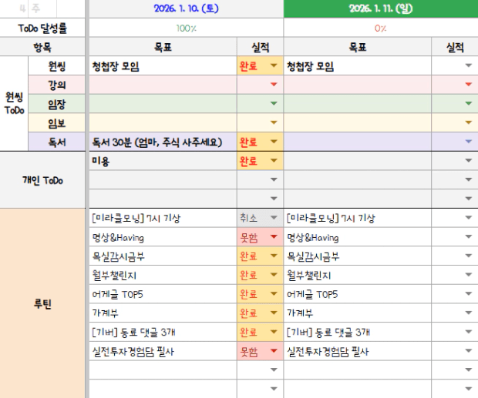Open the Jan 11 실전투자경험담 필사 실적 dropdown
Image resolution: width=478 pixels, height=398 pixels.
point(469,351)
